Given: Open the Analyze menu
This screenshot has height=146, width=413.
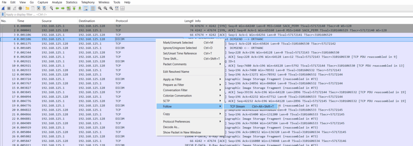Looking at the screenshot, I should 57,2.
